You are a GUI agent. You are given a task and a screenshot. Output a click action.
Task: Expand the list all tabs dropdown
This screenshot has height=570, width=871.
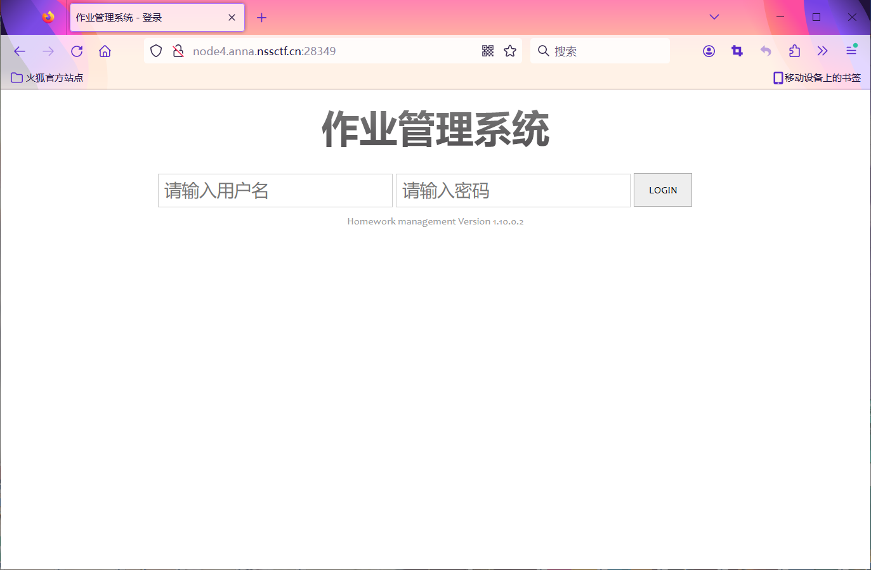714,17
